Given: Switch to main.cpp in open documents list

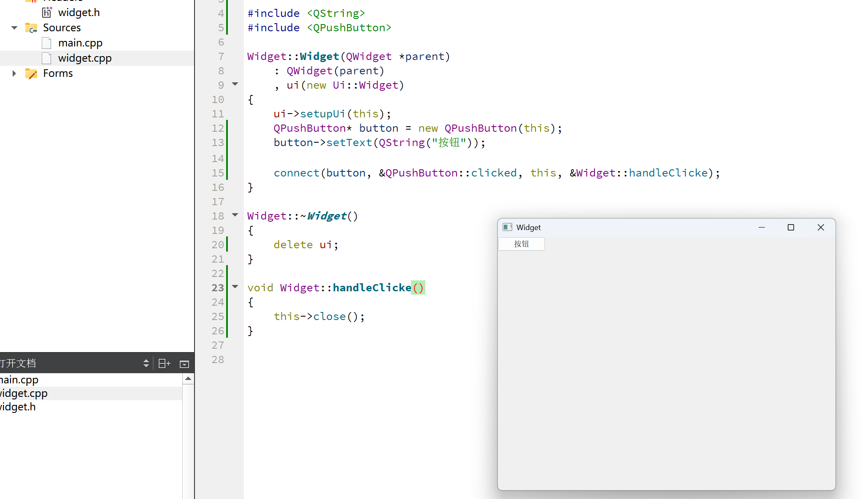Looking at the screenshot, I should point(19,380).
